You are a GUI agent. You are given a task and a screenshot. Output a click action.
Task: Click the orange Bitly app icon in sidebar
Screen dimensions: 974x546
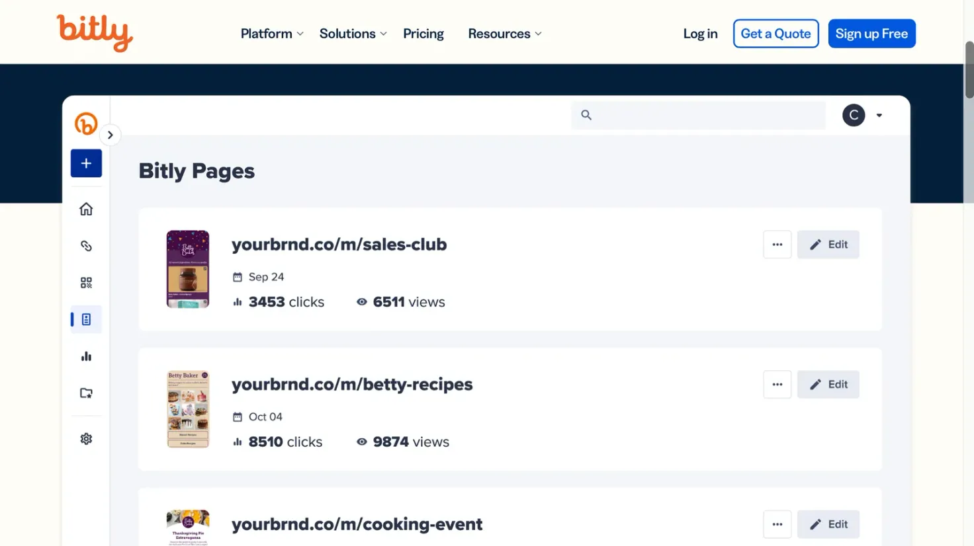click(86, 124)
